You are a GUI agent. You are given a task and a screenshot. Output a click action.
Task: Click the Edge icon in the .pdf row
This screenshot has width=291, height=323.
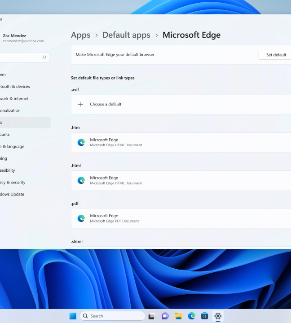(81, 218)
